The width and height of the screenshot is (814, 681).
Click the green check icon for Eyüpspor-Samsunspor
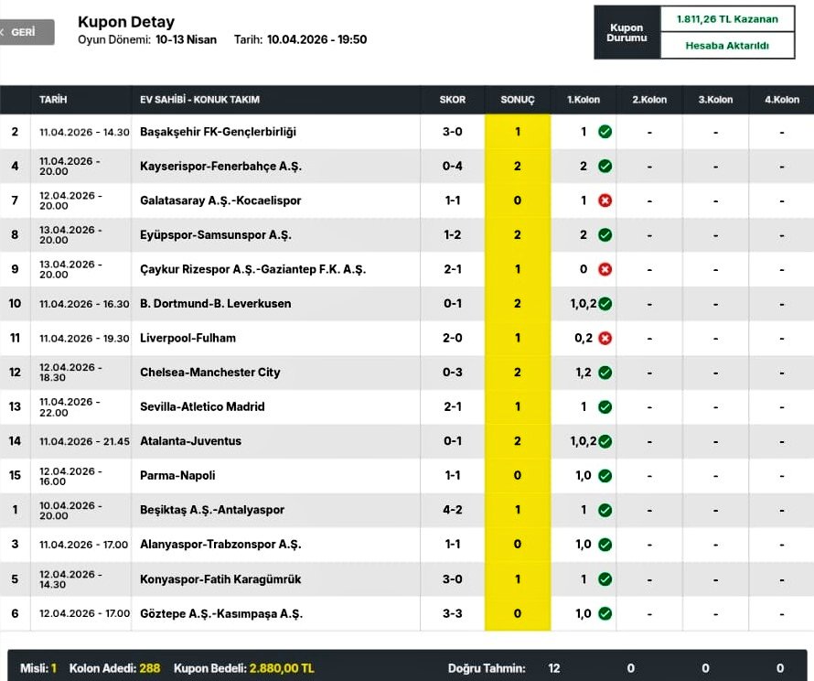pos(605,235)
